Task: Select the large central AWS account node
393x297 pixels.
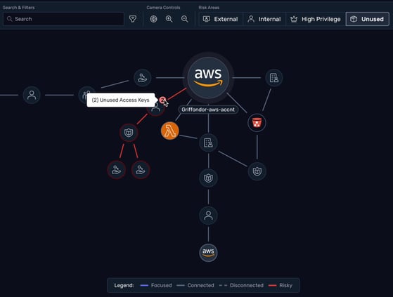Action: (208, 77)
